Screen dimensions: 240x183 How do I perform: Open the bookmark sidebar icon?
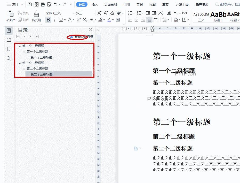pyautogui.click(x=9, y=49)
